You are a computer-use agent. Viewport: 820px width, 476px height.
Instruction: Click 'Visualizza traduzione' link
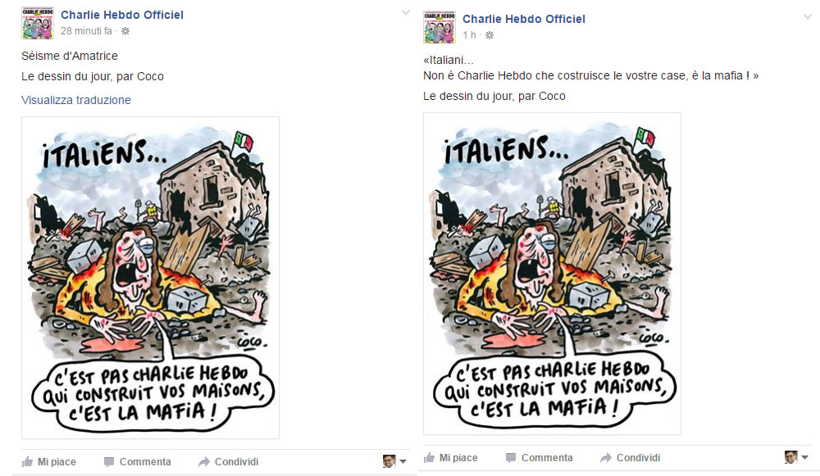[76, 100]
